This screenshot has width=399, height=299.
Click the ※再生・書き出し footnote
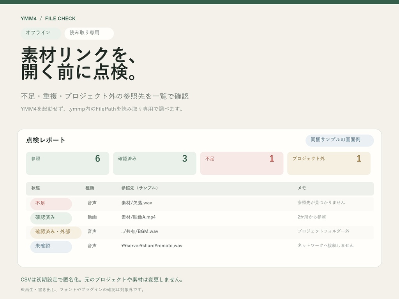point(83,290)
